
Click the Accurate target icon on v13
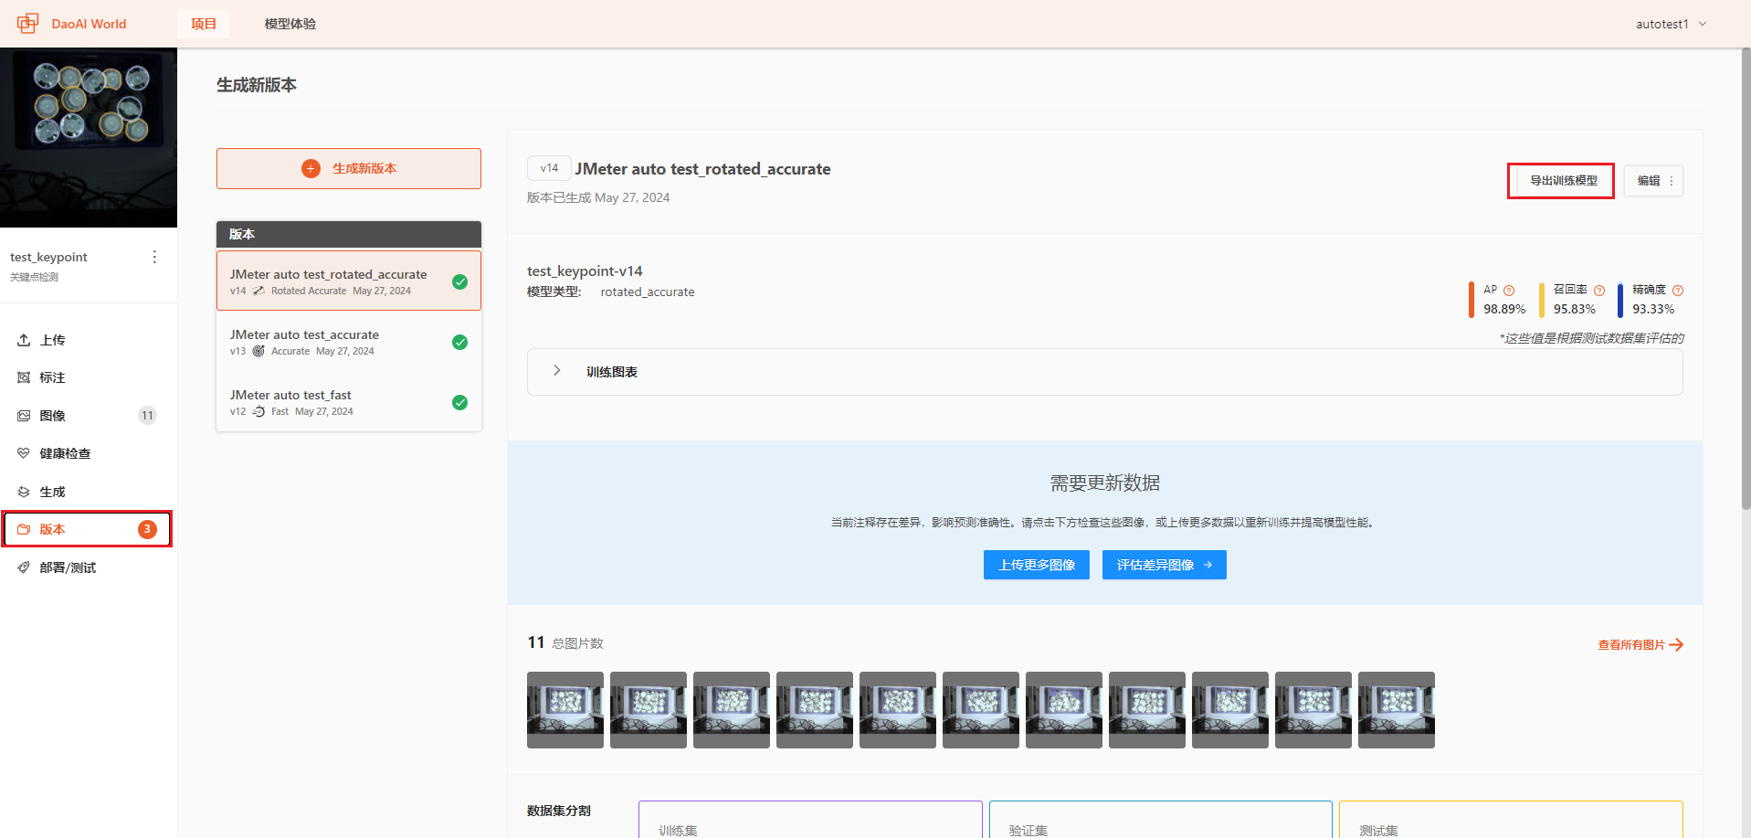coord(258,351)
